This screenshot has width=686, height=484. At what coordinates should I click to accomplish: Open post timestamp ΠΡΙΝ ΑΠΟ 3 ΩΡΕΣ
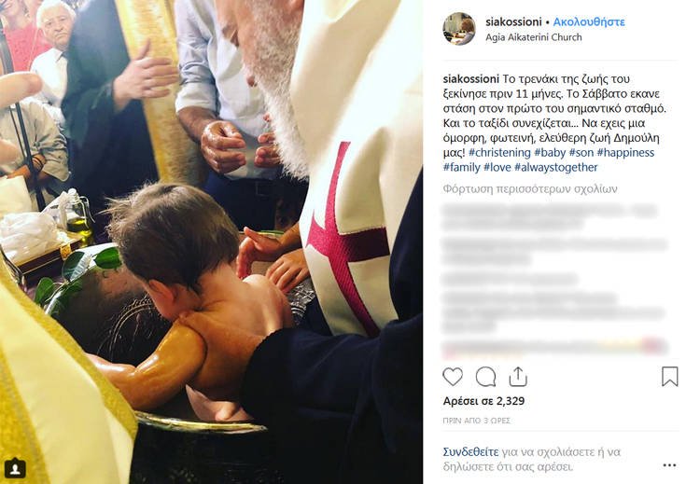pyautogui.click(x=476, y=421)
